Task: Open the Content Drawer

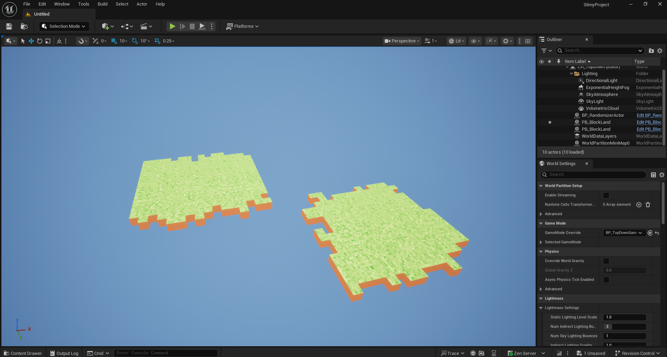Action: pyautogui.click(x=23, y=353)
